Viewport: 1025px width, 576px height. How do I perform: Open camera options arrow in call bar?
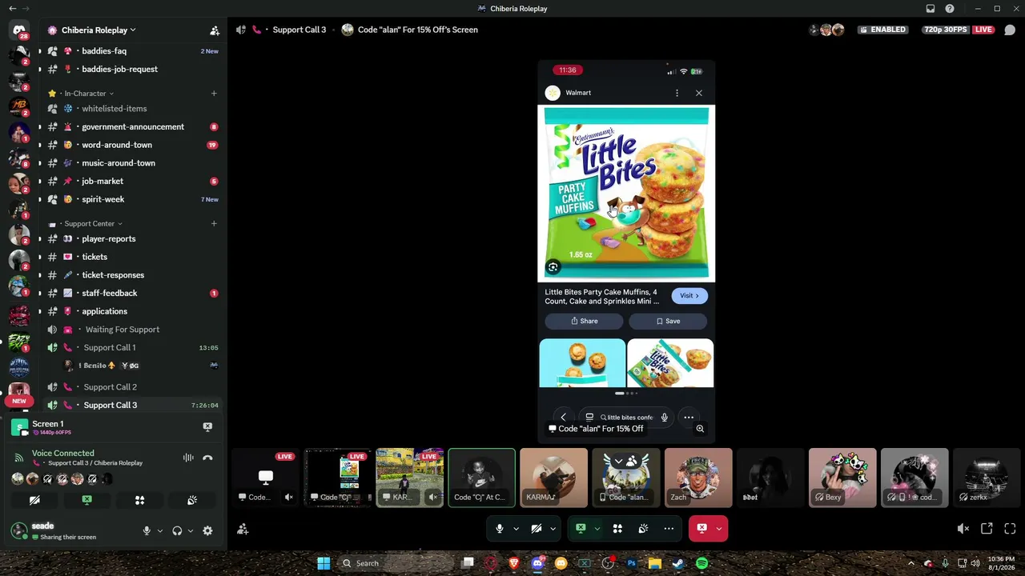coord(553,529)
